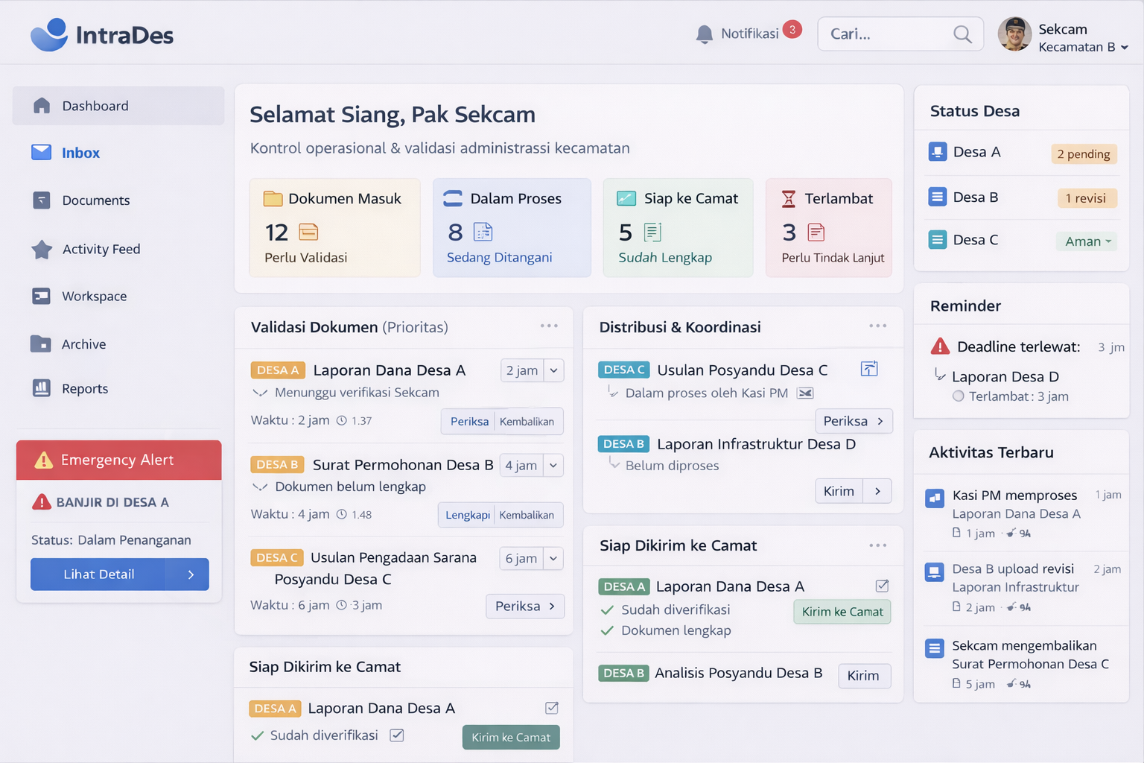Check the box for Laporan Dana Desa A in right panel
Viewport: 1144px width, 763px height.
click(882, 586)
